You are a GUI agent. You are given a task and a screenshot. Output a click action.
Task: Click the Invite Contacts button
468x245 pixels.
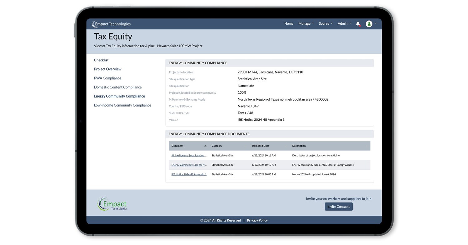coord(338,207)
